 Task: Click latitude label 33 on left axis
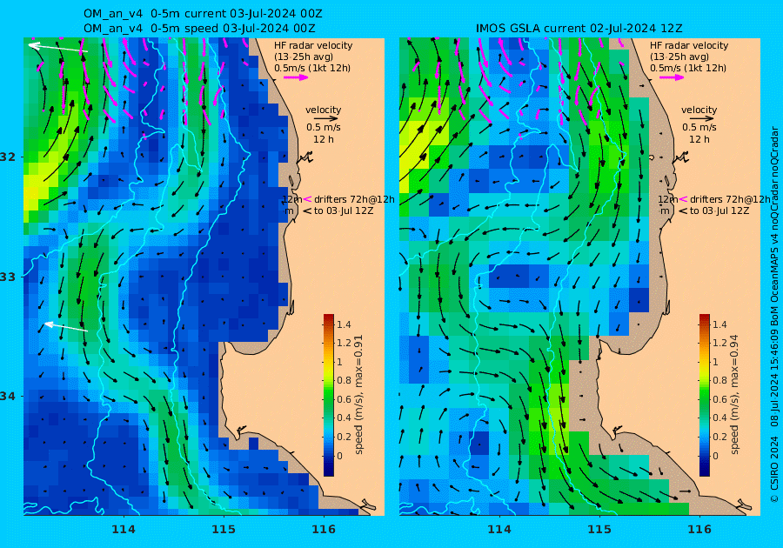click(x=8, y=277)
